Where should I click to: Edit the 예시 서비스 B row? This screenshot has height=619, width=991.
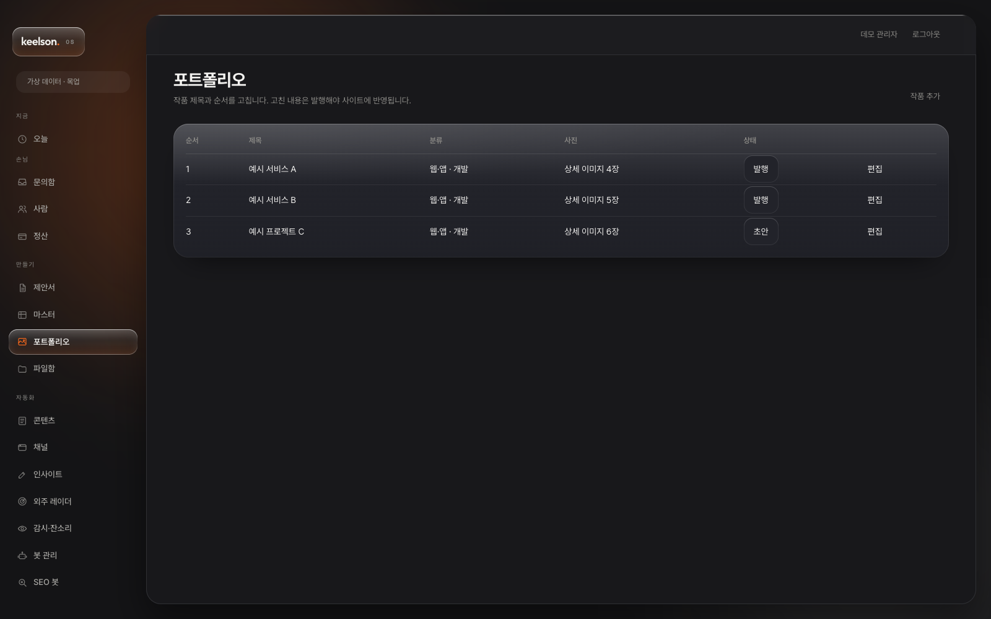(875, 200)
